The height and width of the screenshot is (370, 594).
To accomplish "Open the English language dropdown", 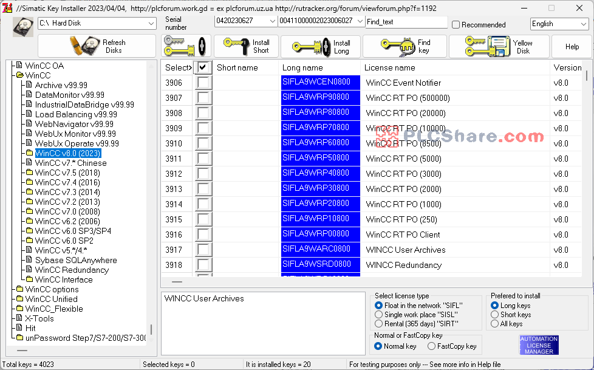I will (584, 24).
